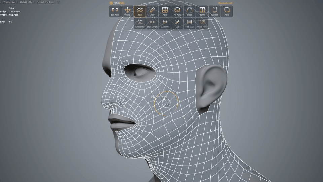Choose the Contour tool
This screenshot has height=182, width=323.
pyautogui.click(x=214, y=11)
